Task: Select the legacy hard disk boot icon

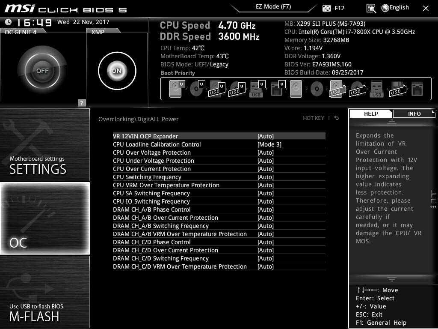Action: [x=296, y=89]
